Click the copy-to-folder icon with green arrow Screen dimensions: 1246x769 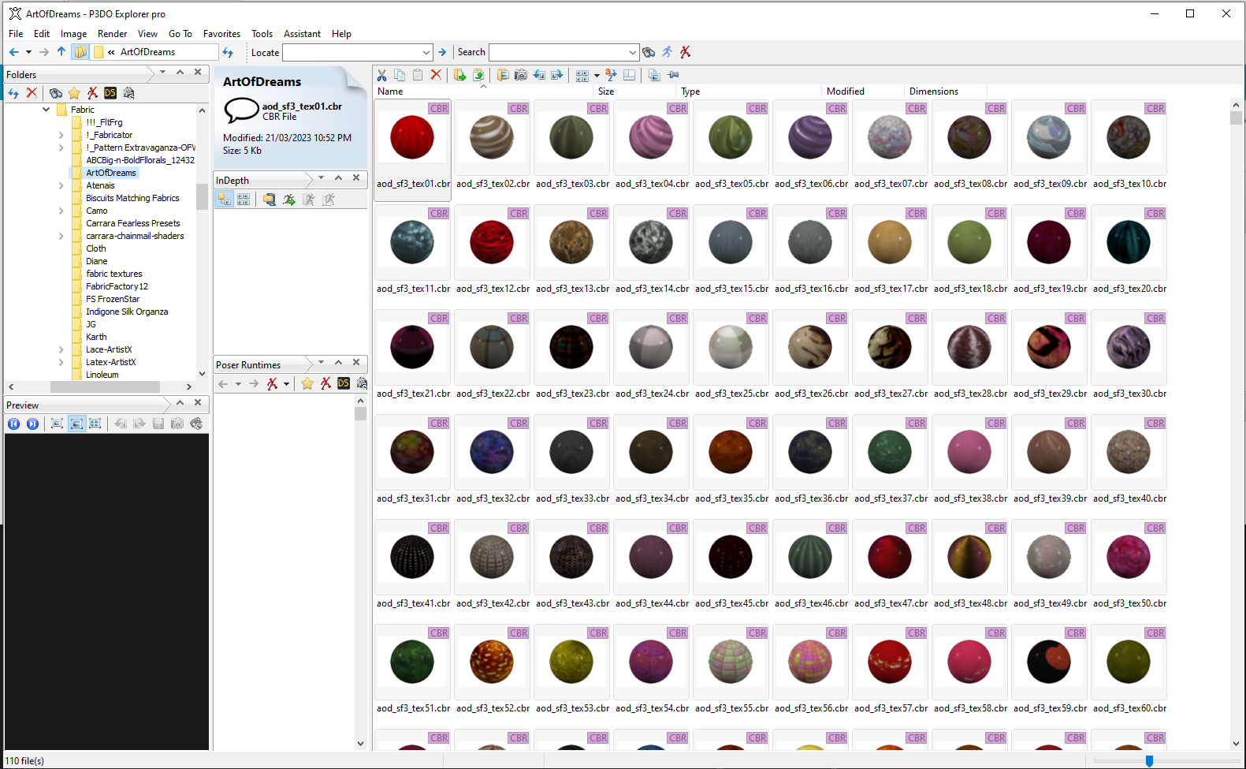pos(459,75)
